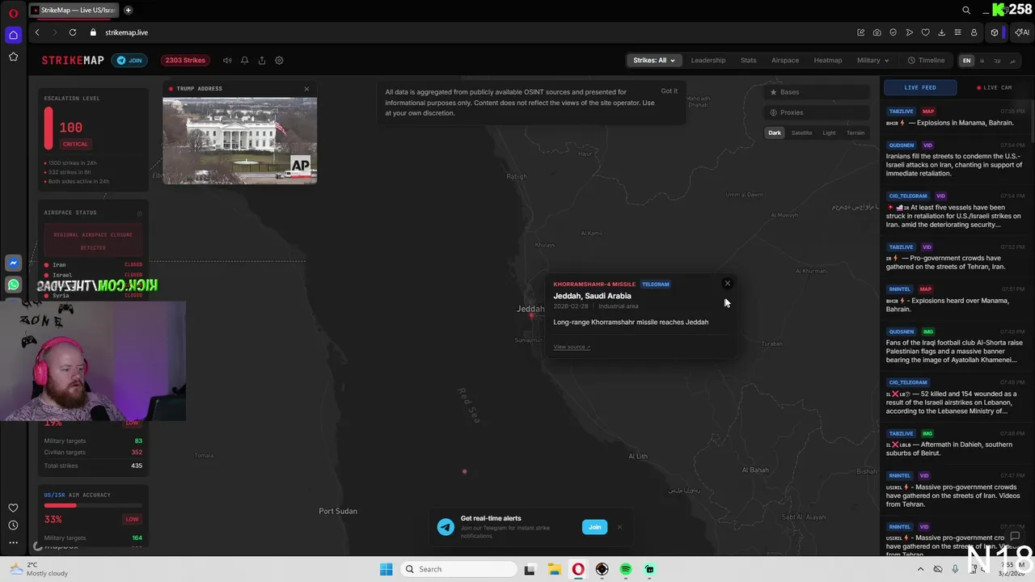Open File Explorer from taskbar
This screenshot has width=1035, height=582.
click(x=554, y=569)
